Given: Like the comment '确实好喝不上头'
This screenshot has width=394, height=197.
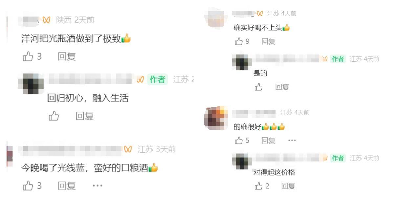Looking at the screenshot, I should [239, 42].
